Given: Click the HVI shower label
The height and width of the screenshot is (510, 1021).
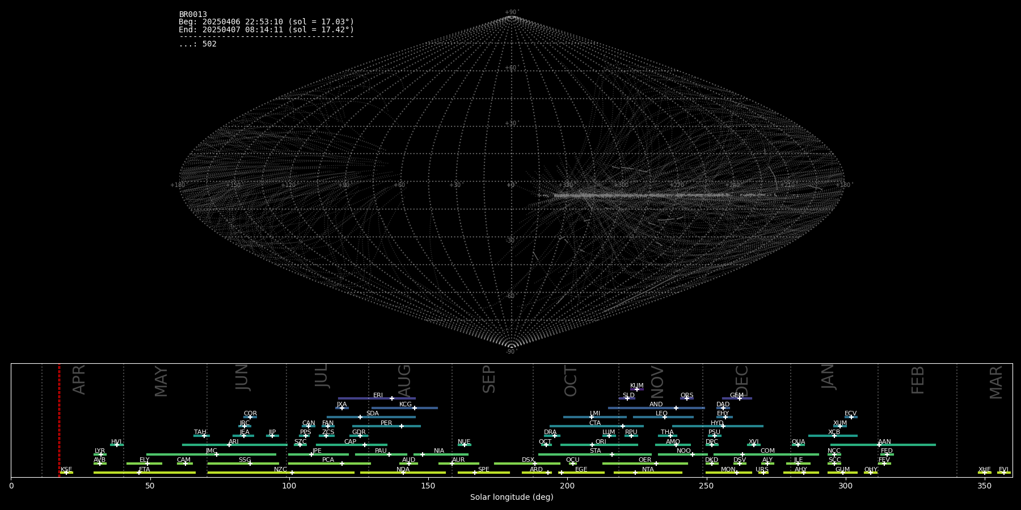Looking at the screenshot, I should [x=116, y=442].
